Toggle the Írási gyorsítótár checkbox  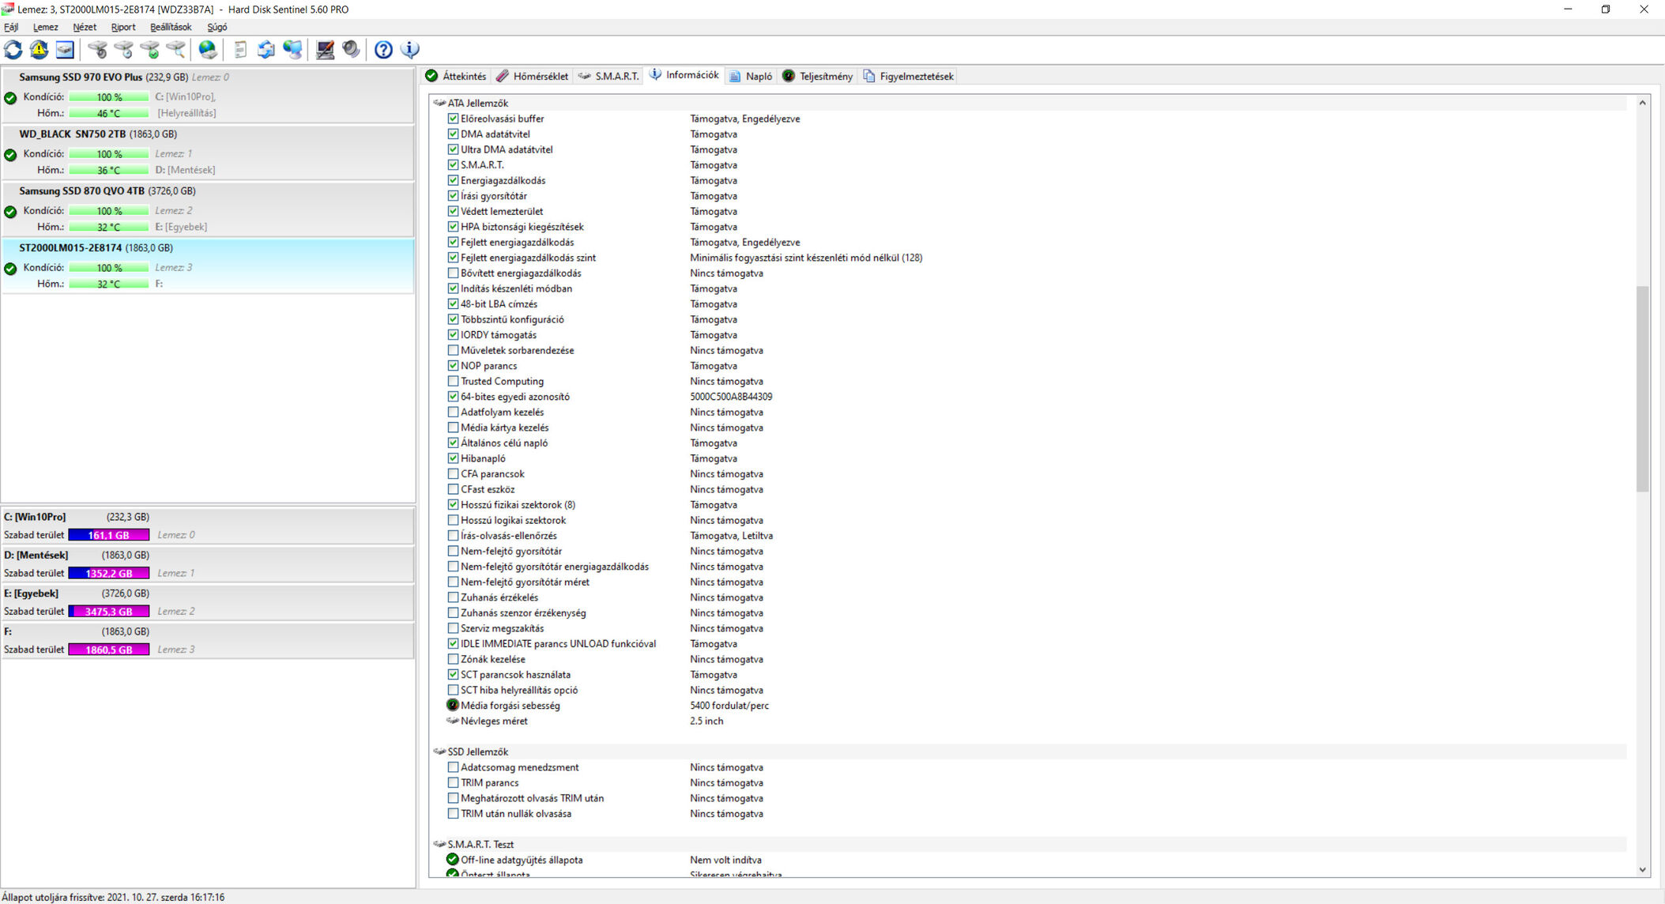pyautogui.click(x=453, y=196)
